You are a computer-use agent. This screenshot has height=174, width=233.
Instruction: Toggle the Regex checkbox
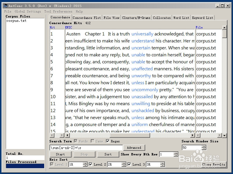(x=108, y=141)
